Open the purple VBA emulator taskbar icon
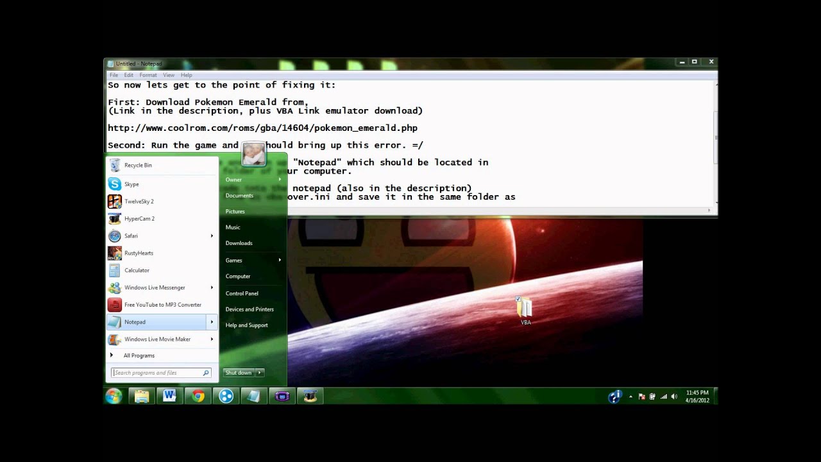 [x=282, y=396]
